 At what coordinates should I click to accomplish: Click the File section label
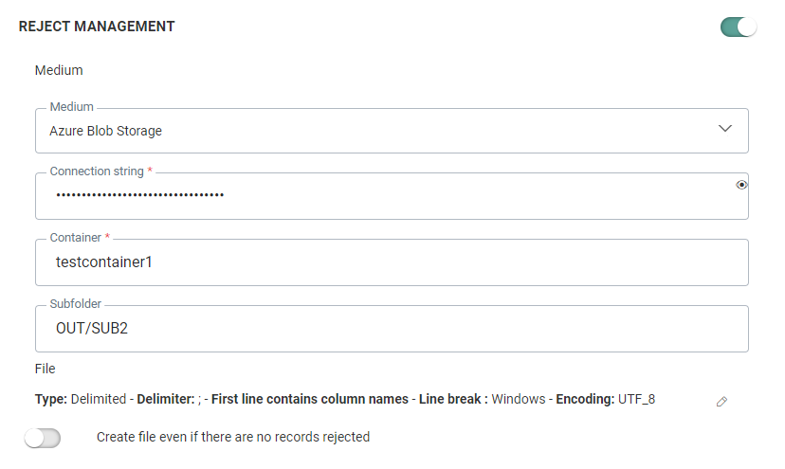[46, 368]
